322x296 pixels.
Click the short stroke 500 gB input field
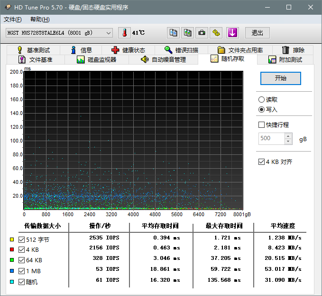coord(271,139)
